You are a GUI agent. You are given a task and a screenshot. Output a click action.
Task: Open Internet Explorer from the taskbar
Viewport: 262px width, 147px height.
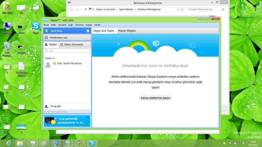click(x=9, y=143)
